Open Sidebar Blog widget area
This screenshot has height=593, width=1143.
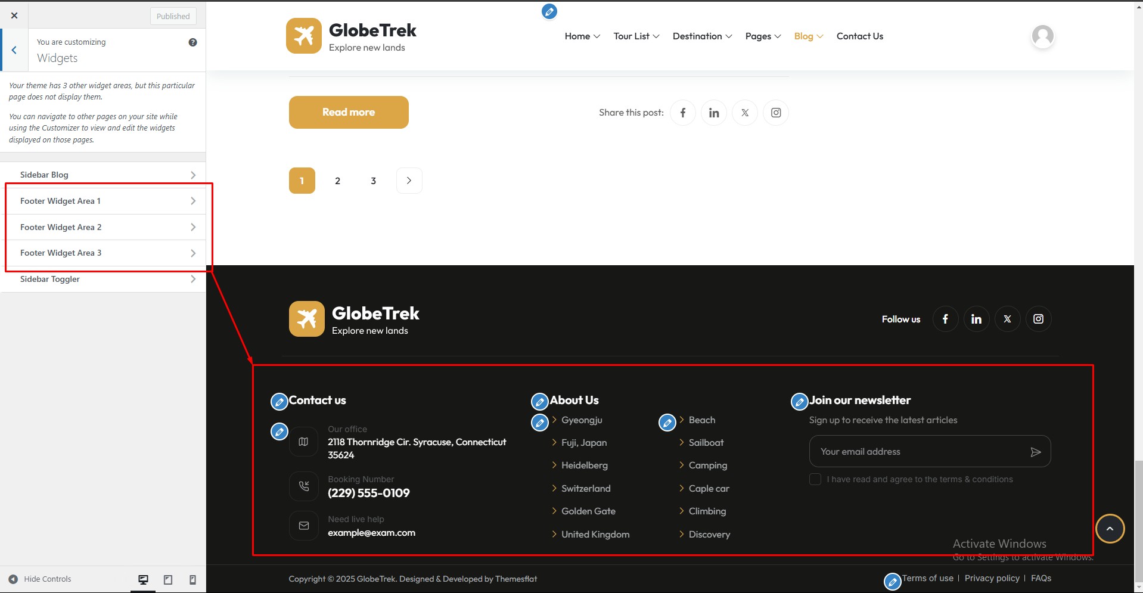coord(103,175)
